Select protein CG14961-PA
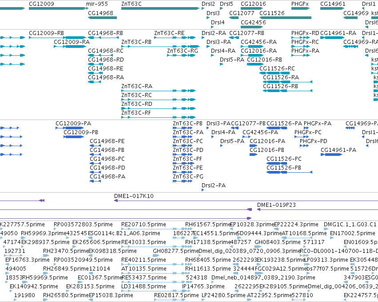 coord(338,150)
